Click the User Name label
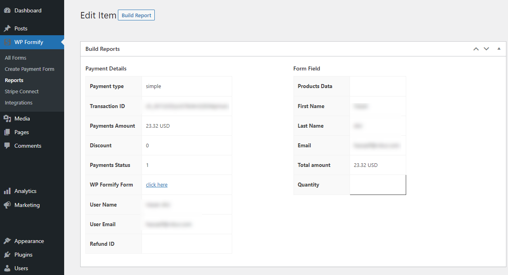 pyautogui.click(x=103, y=205)
